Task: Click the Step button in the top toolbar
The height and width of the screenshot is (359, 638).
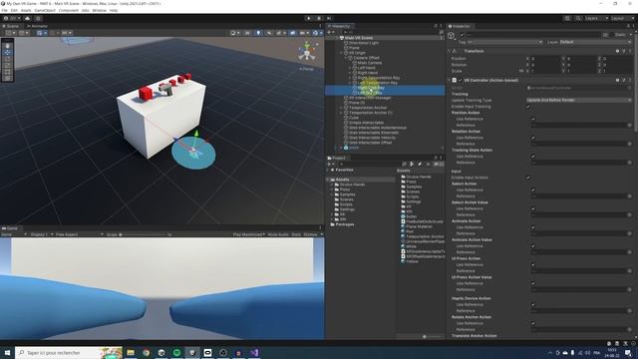Action: 329,18
